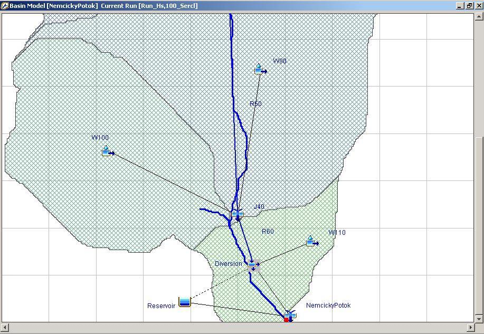Select the Diversion element icon
This screenshot has width=484, height=334.
point(253,265)
